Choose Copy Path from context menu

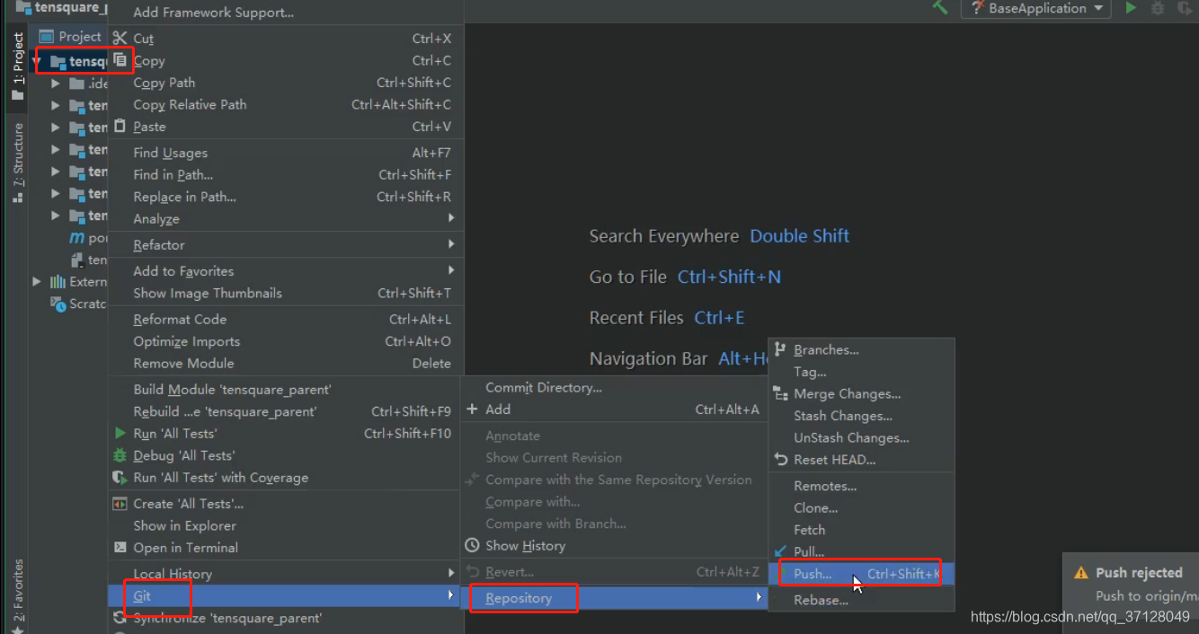click(x=285, y=83)
